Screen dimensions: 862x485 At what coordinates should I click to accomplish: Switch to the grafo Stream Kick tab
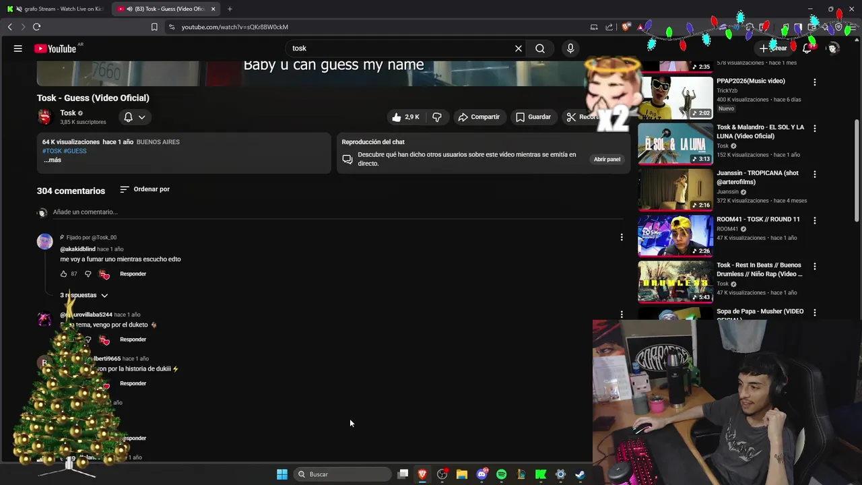tap(55, 9)
